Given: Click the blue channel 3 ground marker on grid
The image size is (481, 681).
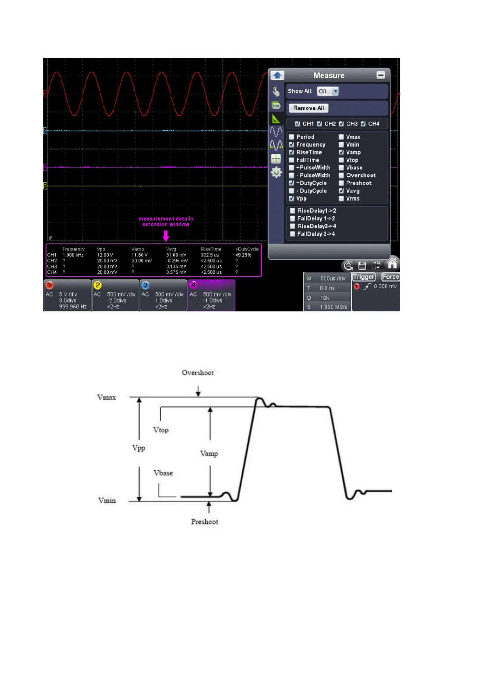Looking at the screenshot, I should [x=45, y=131].
